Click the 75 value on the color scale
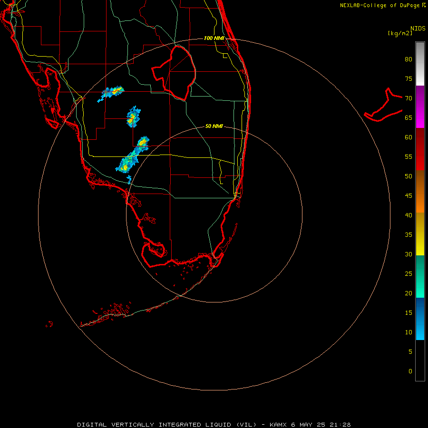 point(409,78)
